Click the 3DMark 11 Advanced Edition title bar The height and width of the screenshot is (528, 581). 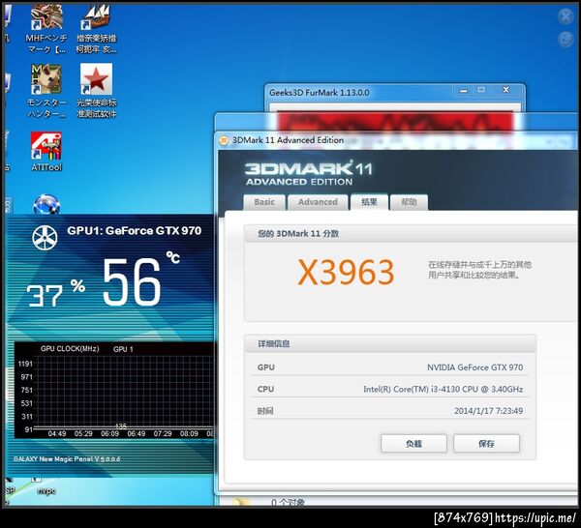coord(396,140)
